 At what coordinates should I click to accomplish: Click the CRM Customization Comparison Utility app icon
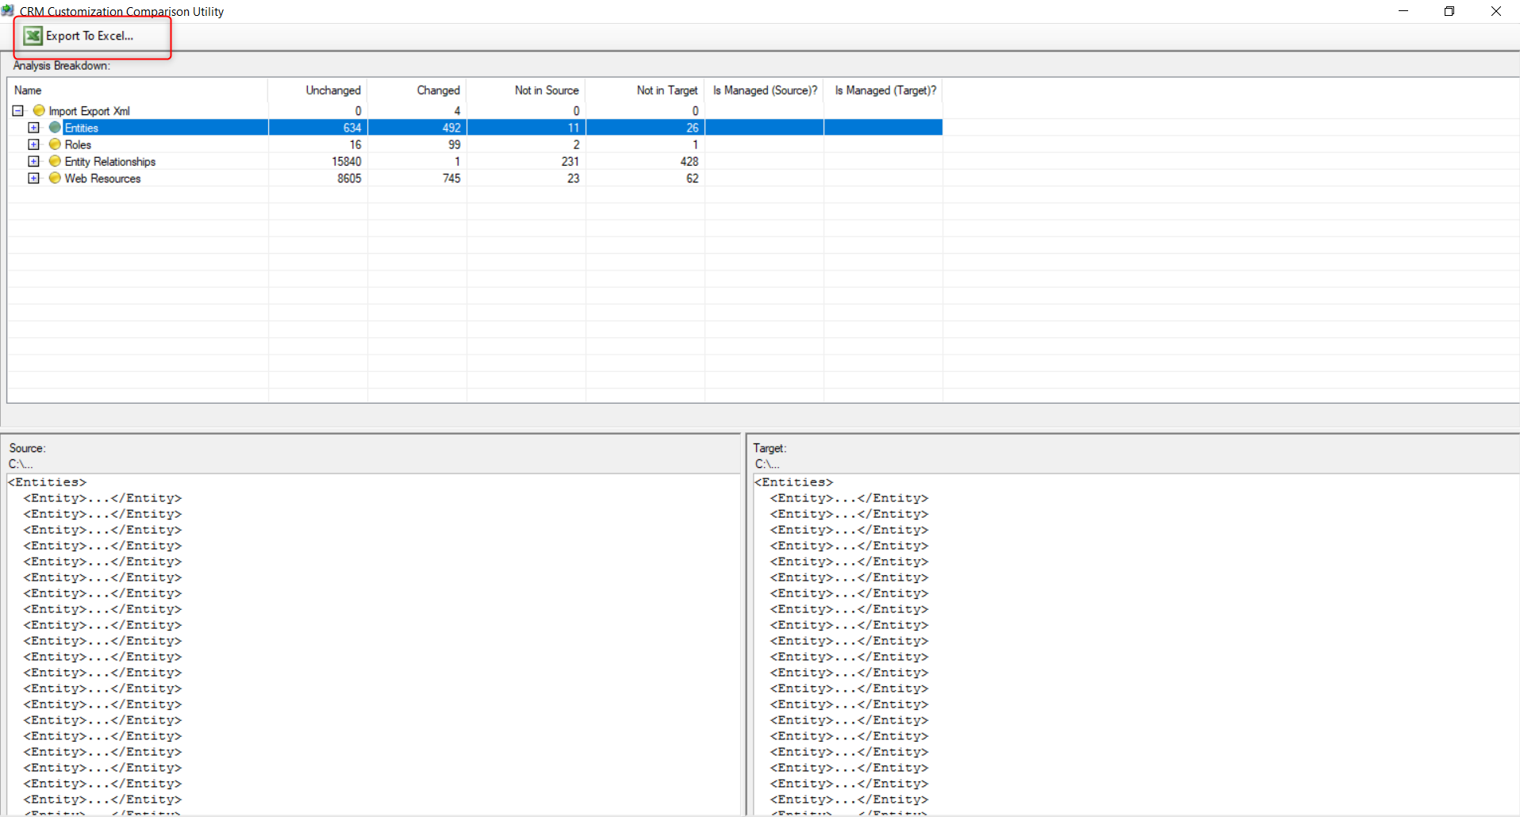(8, 11)
